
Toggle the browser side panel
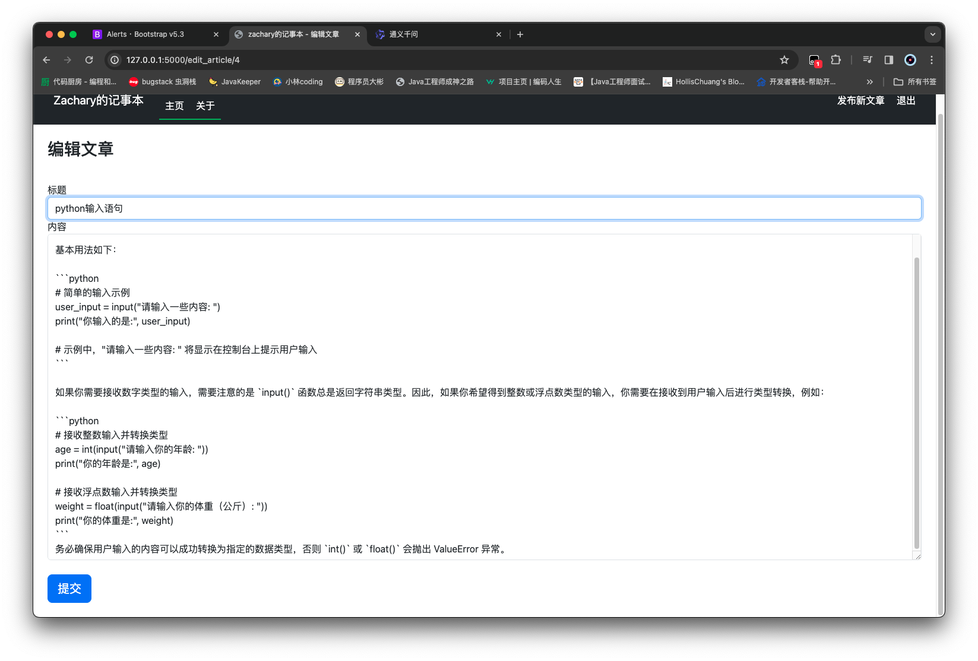(x=889, y=60)
